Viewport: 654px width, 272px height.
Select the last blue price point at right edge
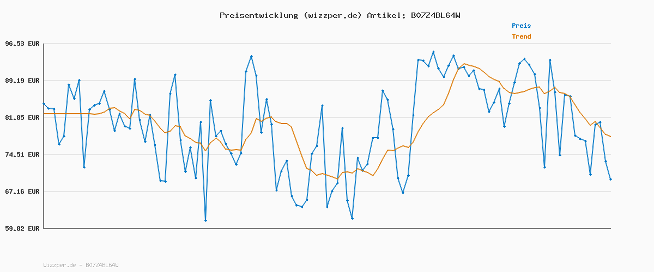[610, 179]
